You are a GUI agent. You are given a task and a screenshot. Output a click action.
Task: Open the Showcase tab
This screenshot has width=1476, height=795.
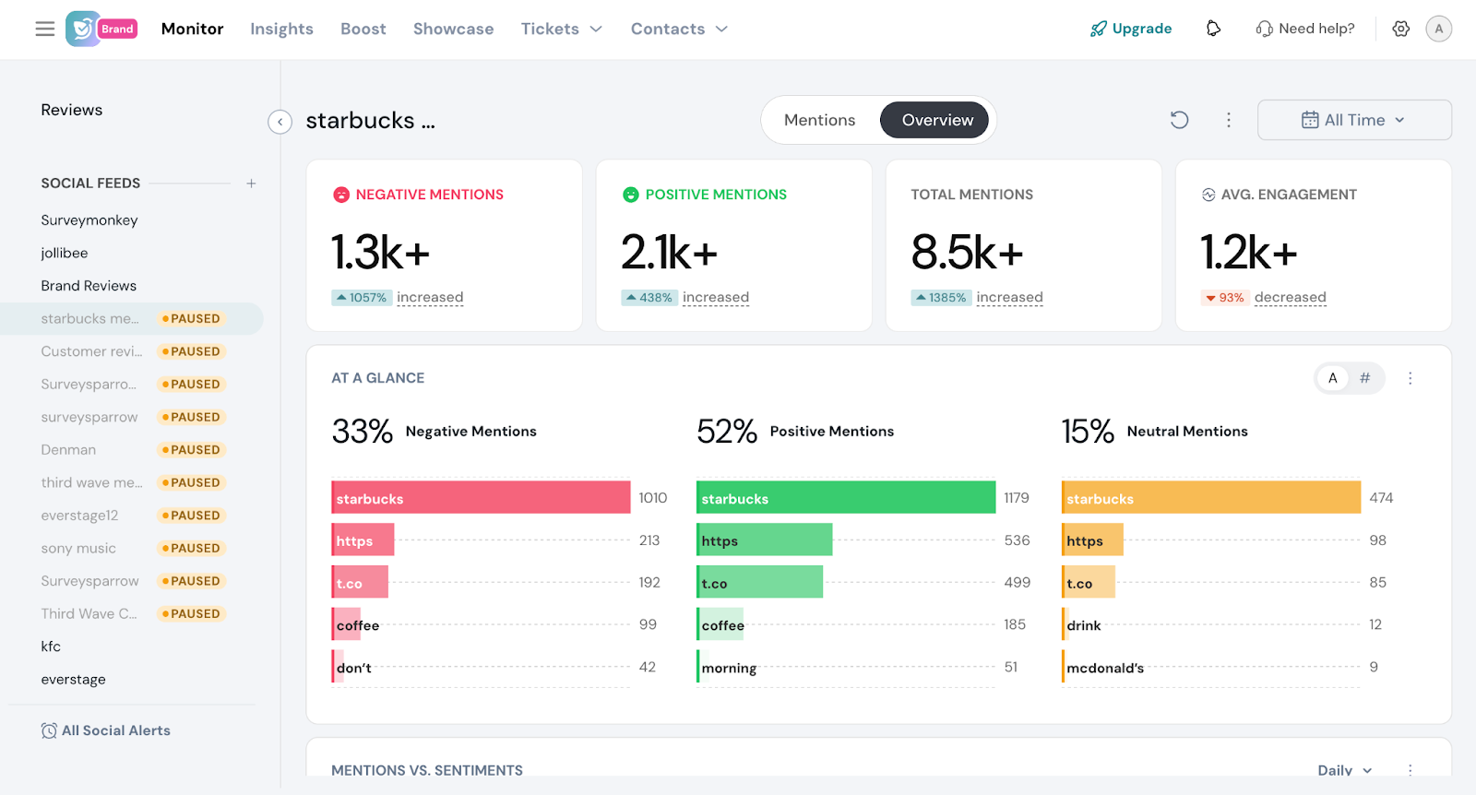click(x=453, y=29)
